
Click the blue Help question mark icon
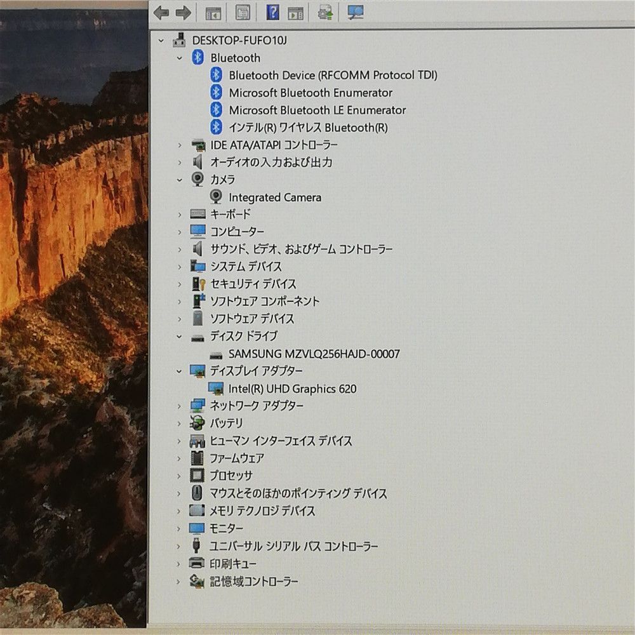[272, 13]
